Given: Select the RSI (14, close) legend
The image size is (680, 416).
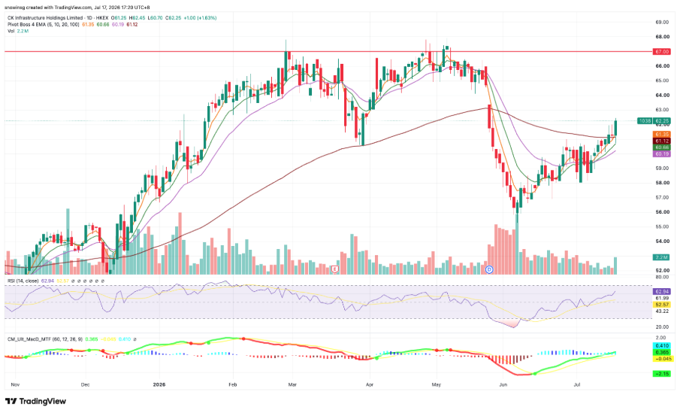Looking at the screenshot, I should [23, 281].
